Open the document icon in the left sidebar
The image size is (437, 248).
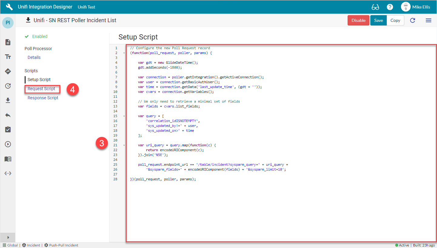pyautogui.click(x=8, y=42)
